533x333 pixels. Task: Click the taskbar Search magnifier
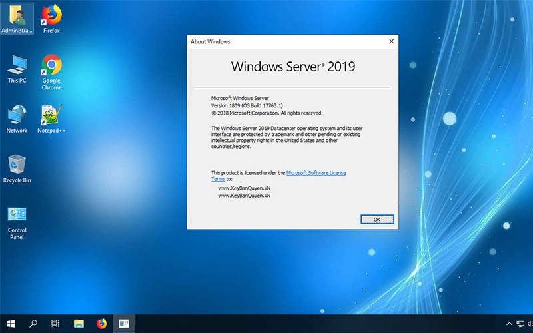tap(33, 324)
